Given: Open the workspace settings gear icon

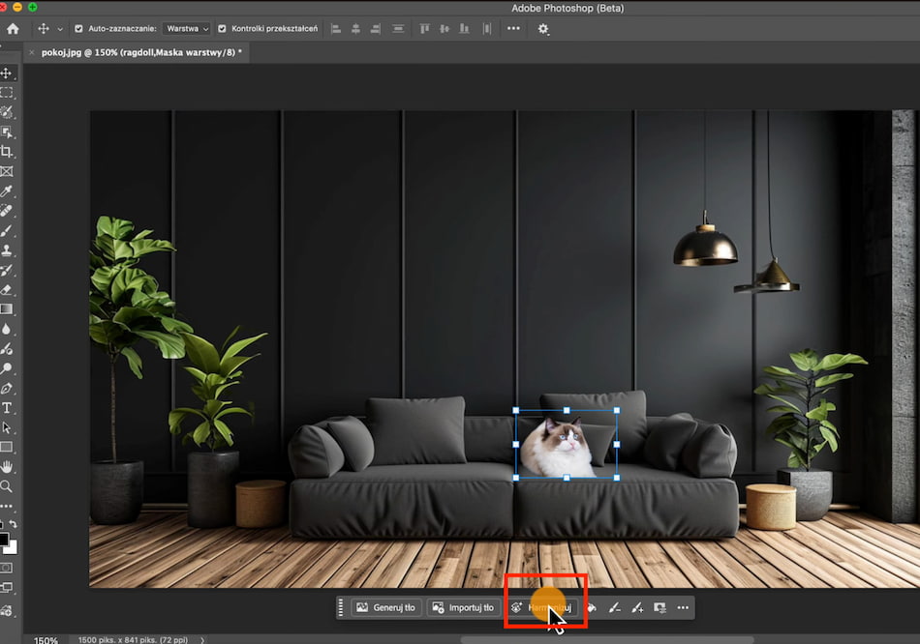Looking at the screenshot, I should (543, 29).
